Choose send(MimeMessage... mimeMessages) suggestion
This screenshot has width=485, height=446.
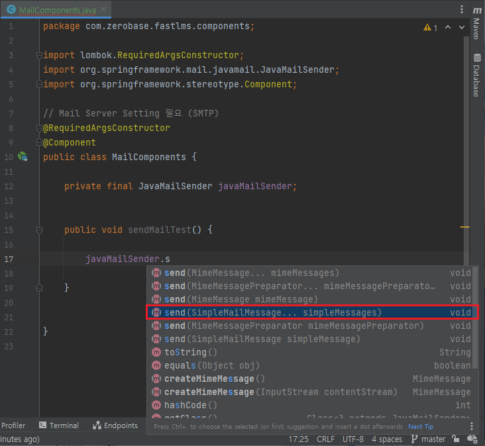click(x=311, y=273)
